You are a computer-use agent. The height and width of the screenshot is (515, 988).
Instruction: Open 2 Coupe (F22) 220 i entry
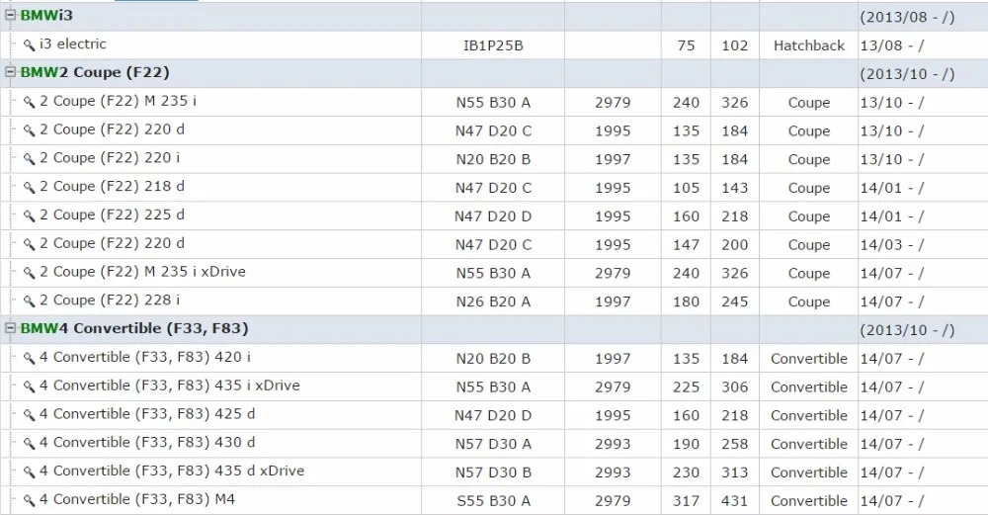(x=110, y=157)
